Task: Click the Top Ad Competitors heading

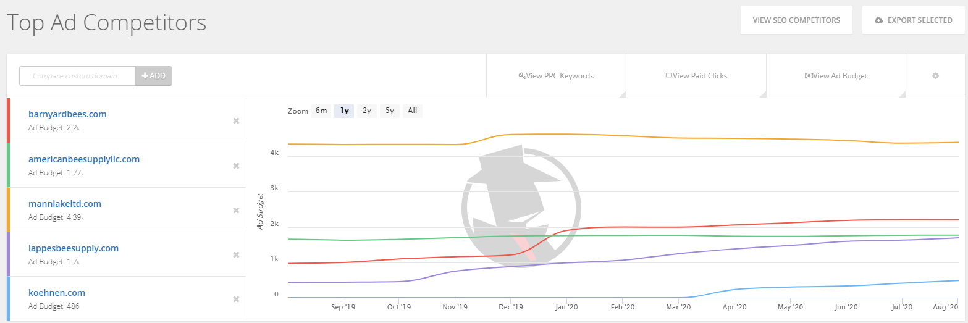Action: click(106, 23)
